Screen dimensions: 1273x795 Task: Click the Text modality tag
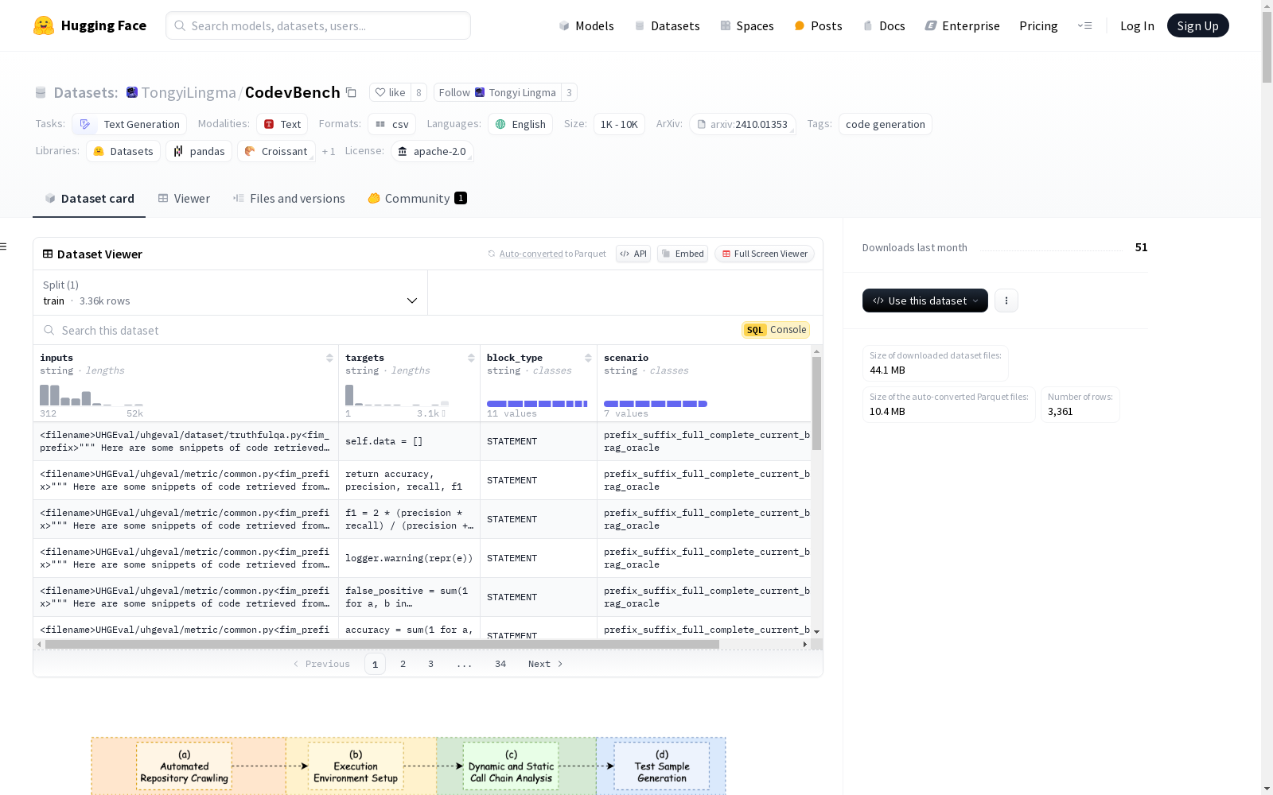[282, 124]
